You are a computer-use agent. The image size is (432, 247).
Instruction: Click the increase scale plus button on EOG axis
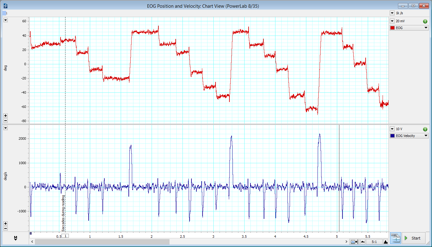click(5, 115)
